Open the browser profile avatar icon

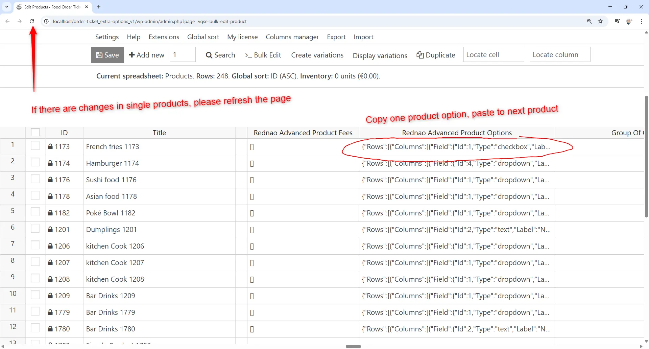click(x=629, y=21)
